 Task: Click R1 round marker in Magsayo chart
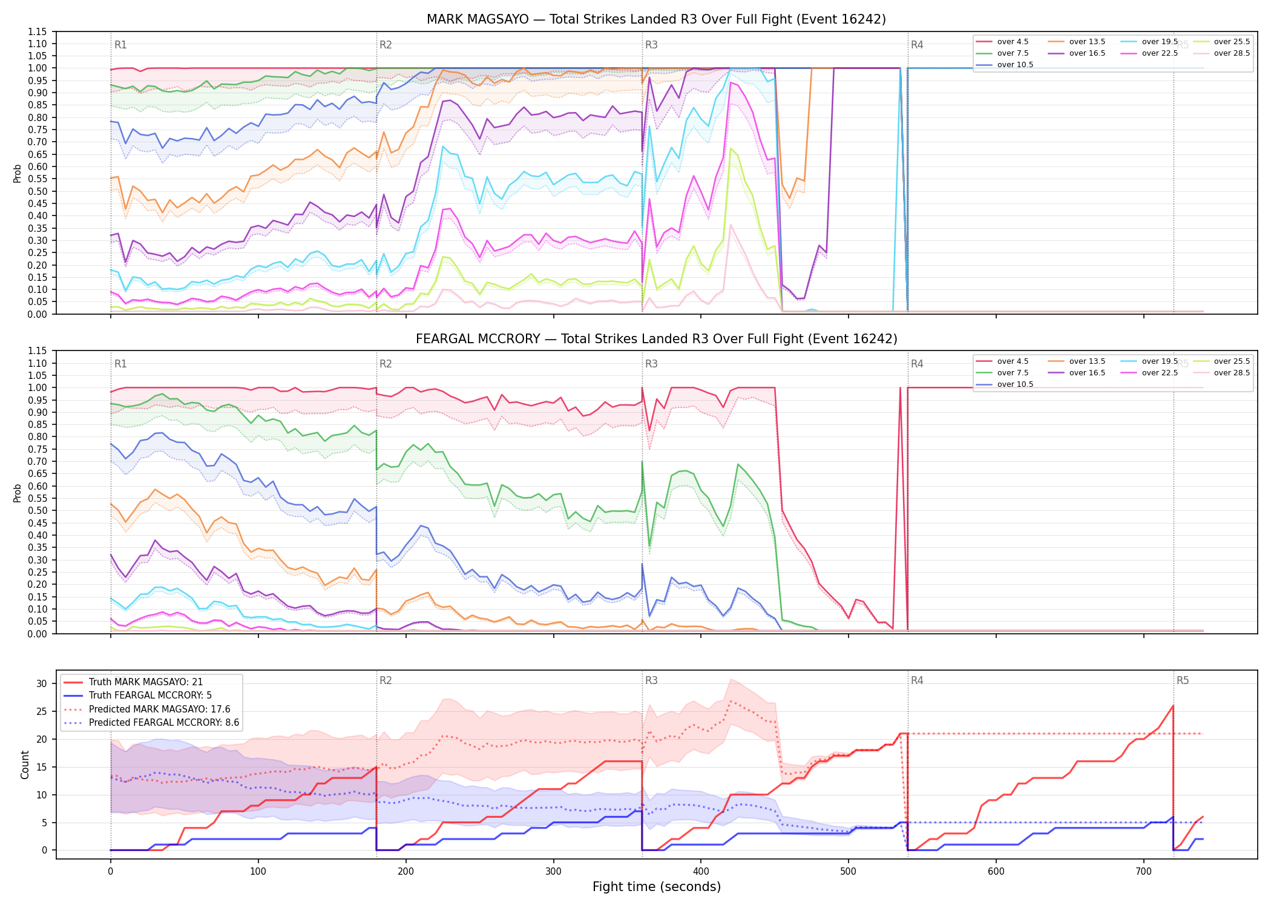[120, 45]
